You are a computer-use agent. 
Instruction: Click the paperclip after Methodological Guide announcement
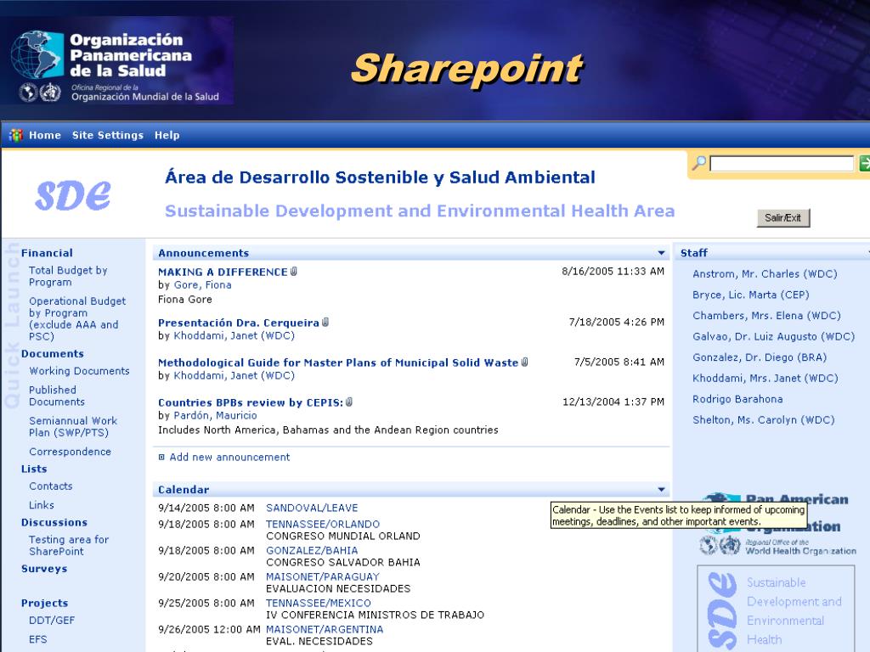(524, 362)
